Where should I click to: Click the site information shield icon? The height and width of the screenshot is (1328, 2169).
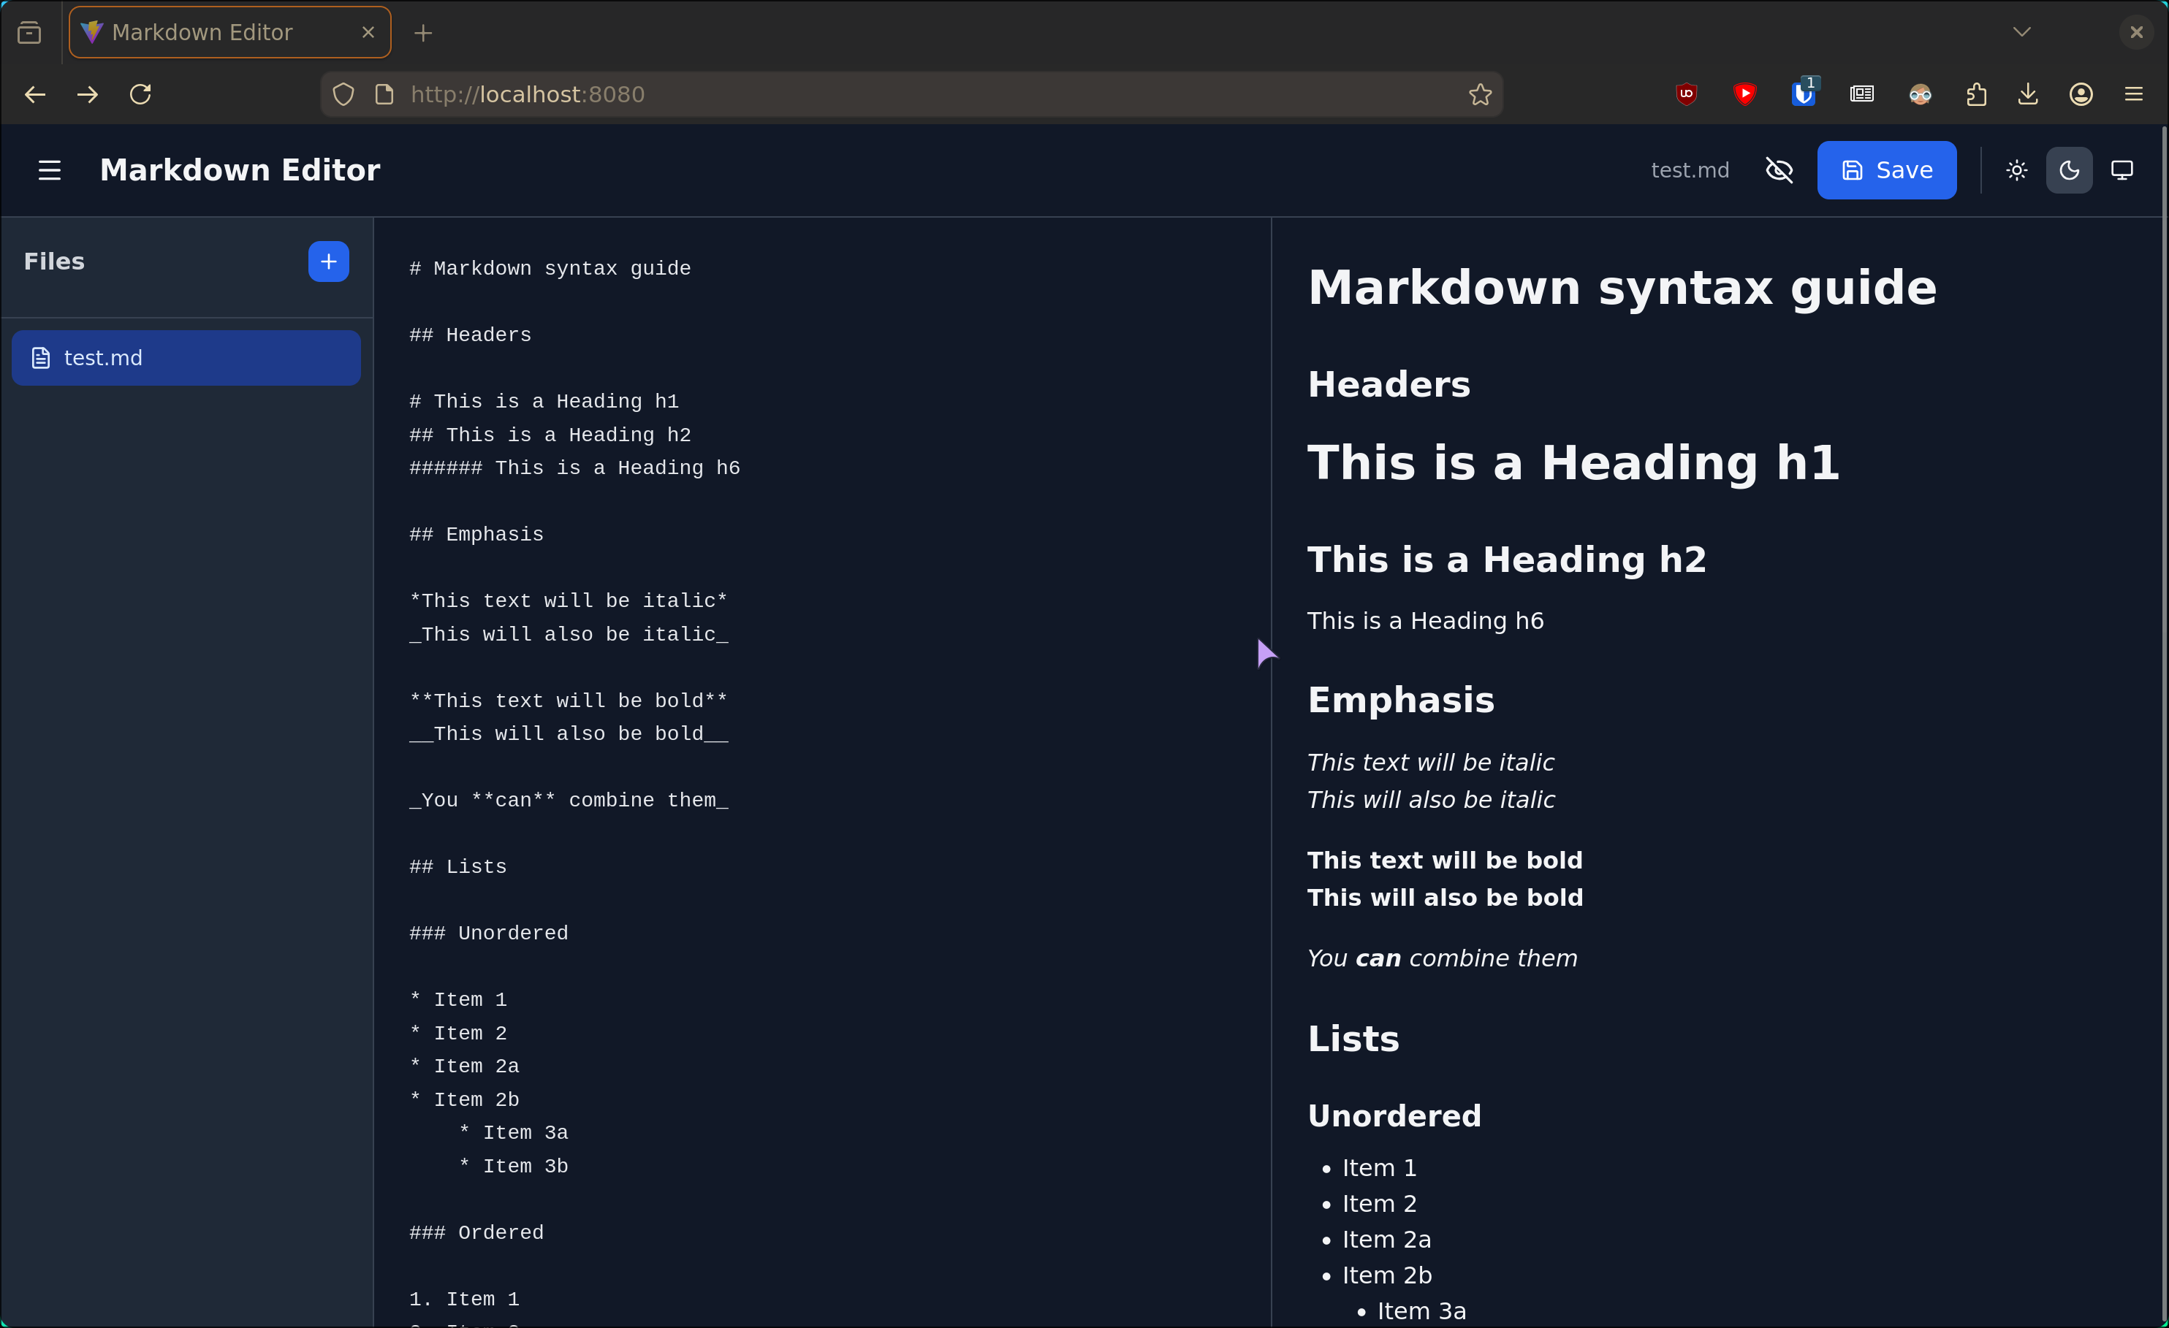[343, 94]
